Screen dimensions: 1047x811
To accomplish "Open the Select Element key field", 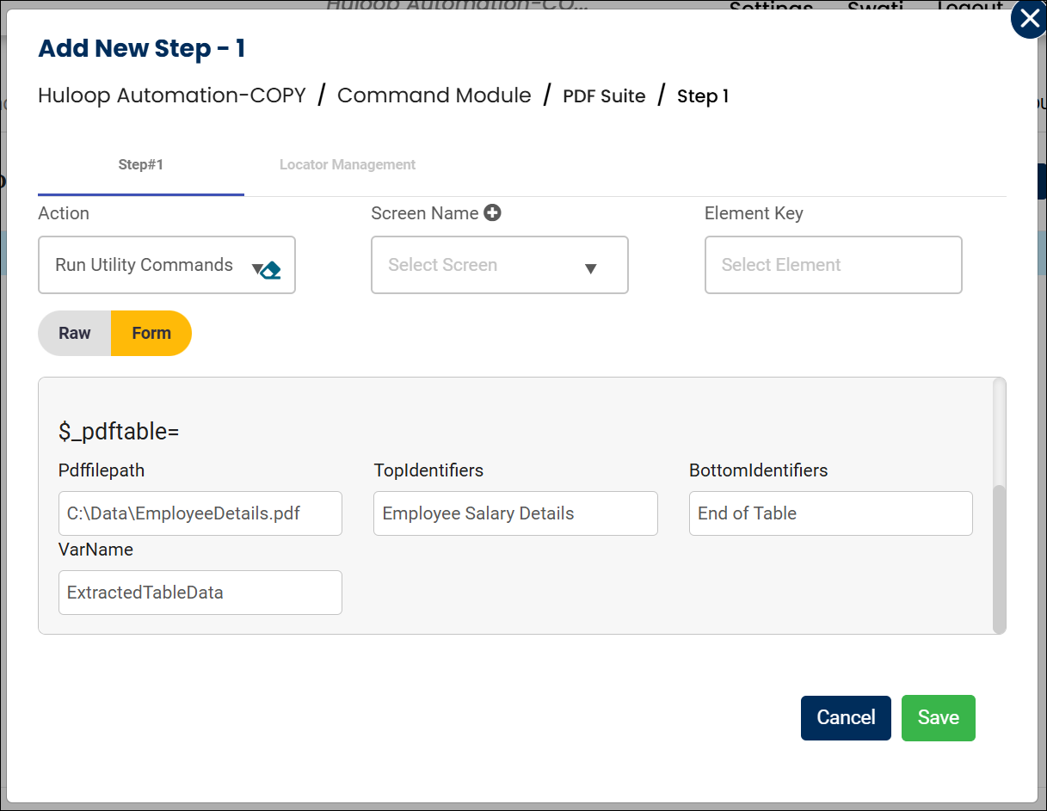I will 833,265.
